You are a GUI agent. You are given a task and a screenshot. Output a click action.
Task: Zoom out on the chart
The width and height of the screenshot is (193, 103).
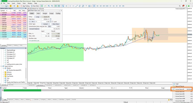coord(52,6)
